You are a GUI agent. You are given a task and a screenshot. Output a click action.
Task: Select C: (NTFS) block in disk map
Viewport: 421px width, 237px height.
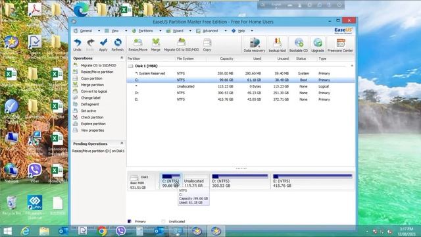171,181
